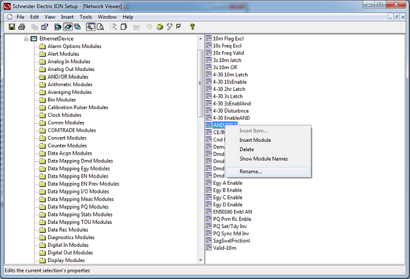Choose Delete from the context menu
Screen dimensions: 410x279
click(x=268, y=149)
